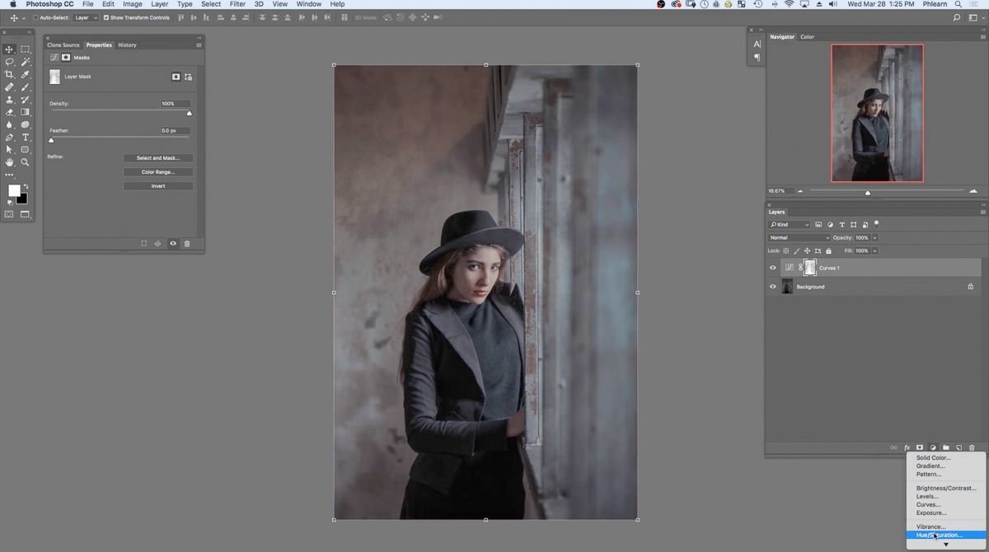Swap foreground and background colors
Image resolution: width=989 pixels, height=552 pixels.
click(x=26, y=187)
